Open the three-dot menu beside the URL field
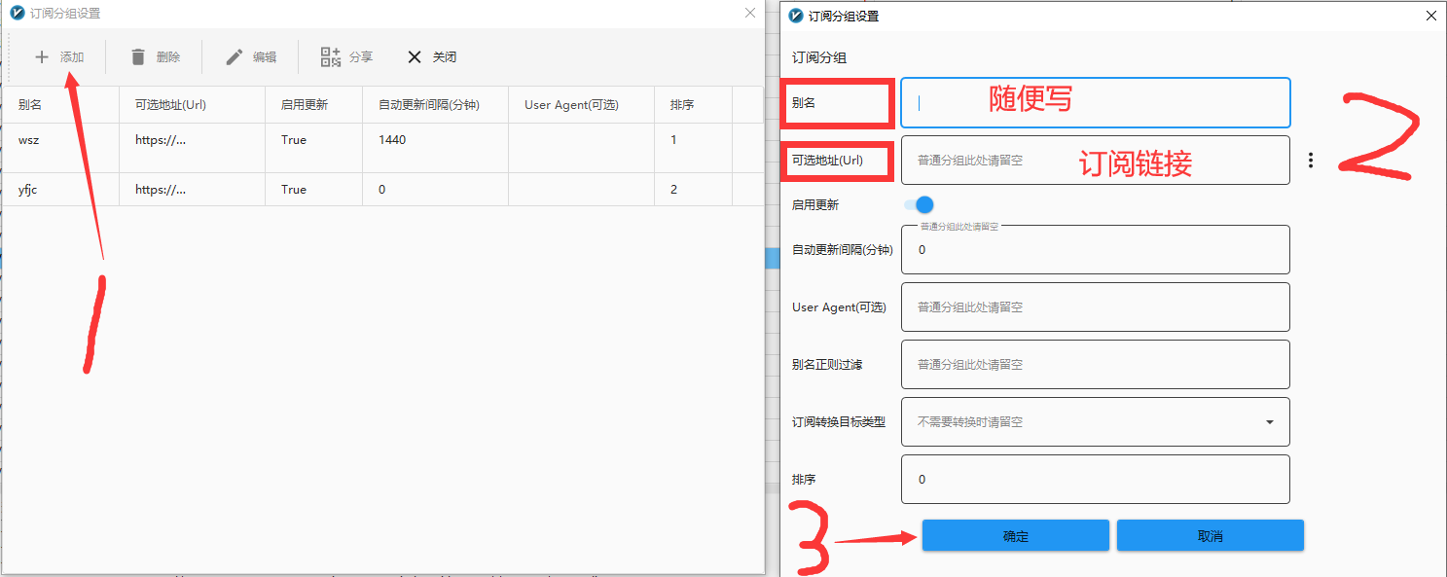 point(1311,161)
